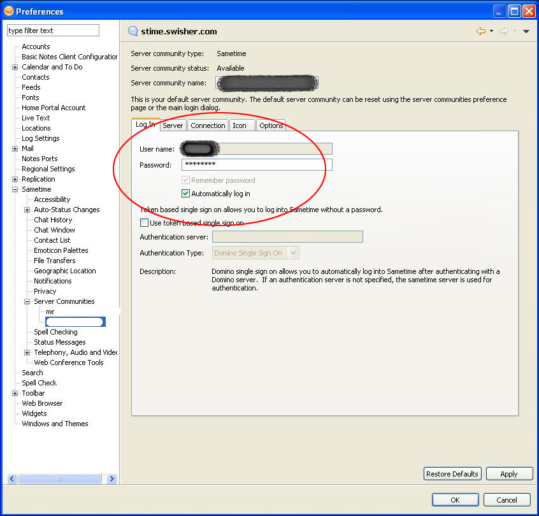
Task: Expand the Toolbar tree node
Action: pyautogui.click(x=15, y=393)
